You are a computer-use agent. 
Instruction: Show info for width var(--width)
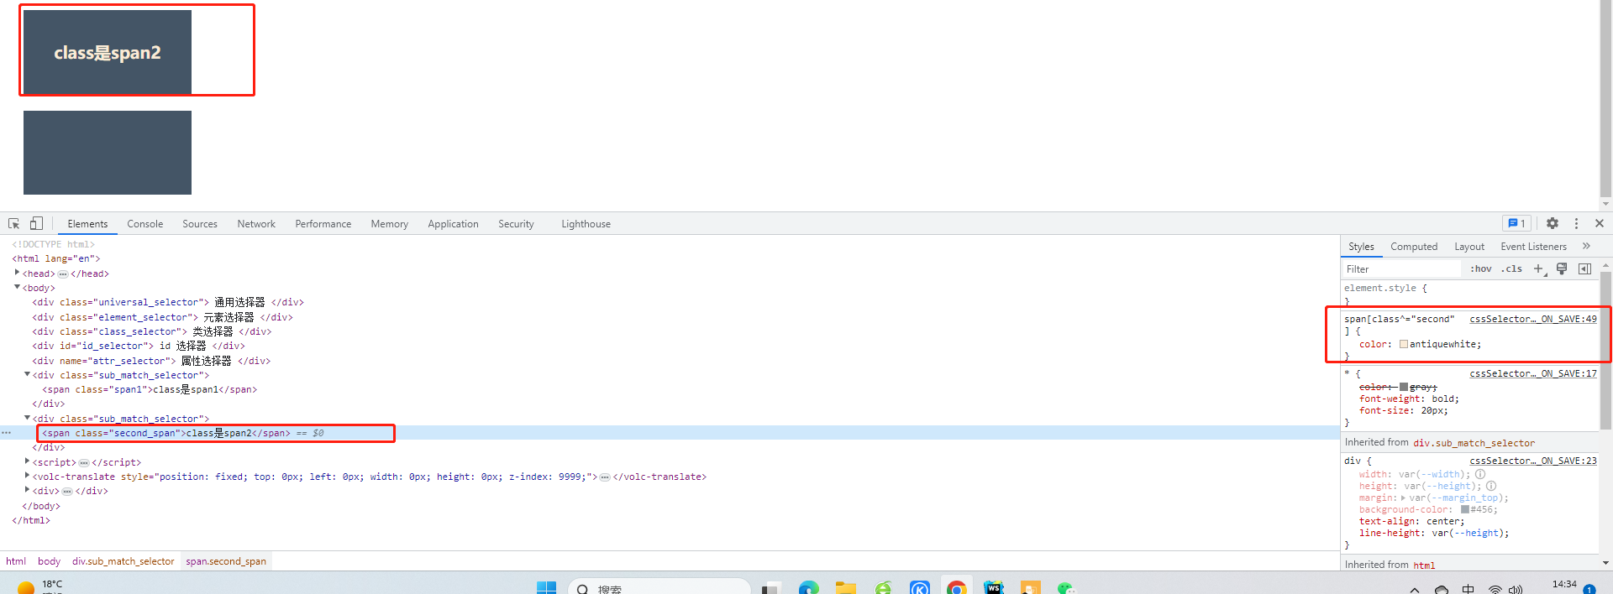coord(1480,474)
